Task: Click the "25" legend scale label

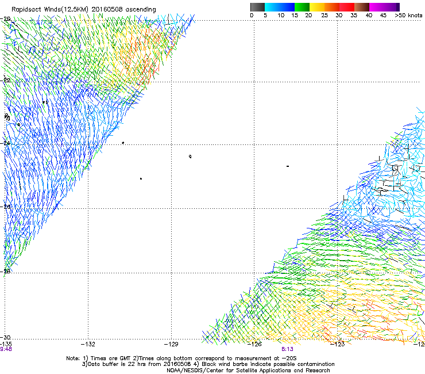Action: click(x=324, y=15)
